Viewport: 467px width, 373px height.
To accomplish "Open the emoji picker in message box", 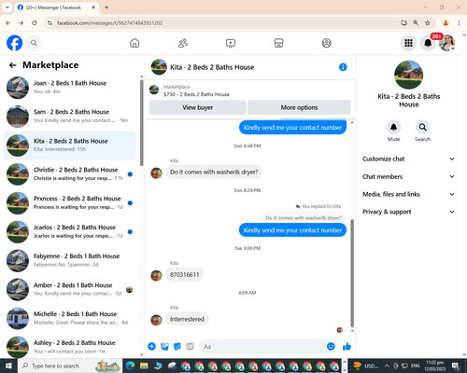I will (x=331, y=346).
